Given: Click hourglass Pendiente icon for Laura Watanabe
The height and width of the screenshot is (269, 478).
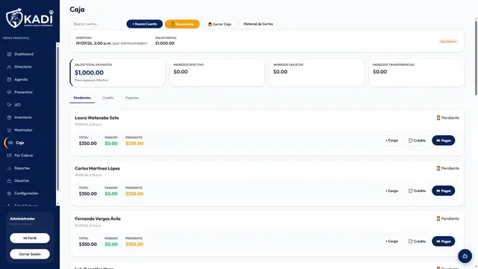Looking at the screenshot, I should tap(438, 118).
